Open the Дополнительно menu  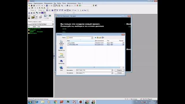point(72,3)
